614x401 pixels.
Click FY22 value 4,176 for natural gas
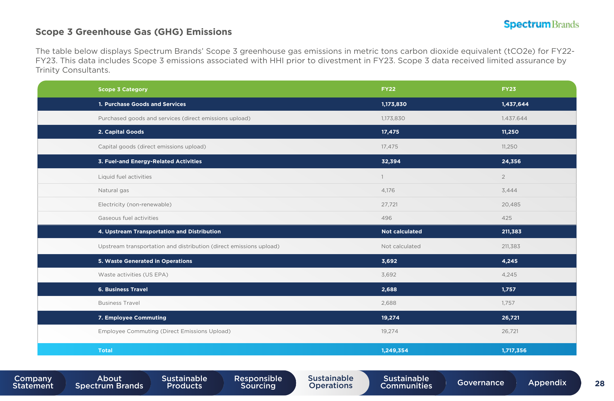coord(388,190)
